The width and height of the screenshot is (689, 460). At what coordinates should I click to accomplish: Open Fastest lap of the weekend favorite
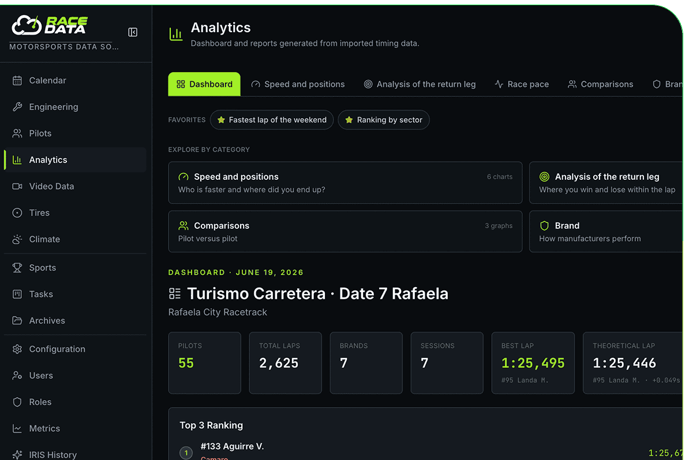coord(272,120)
